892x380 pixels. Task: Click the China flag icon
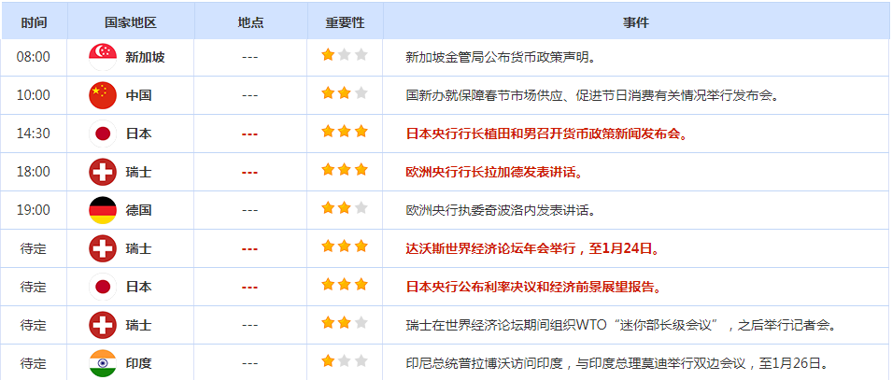click(103, 95)
